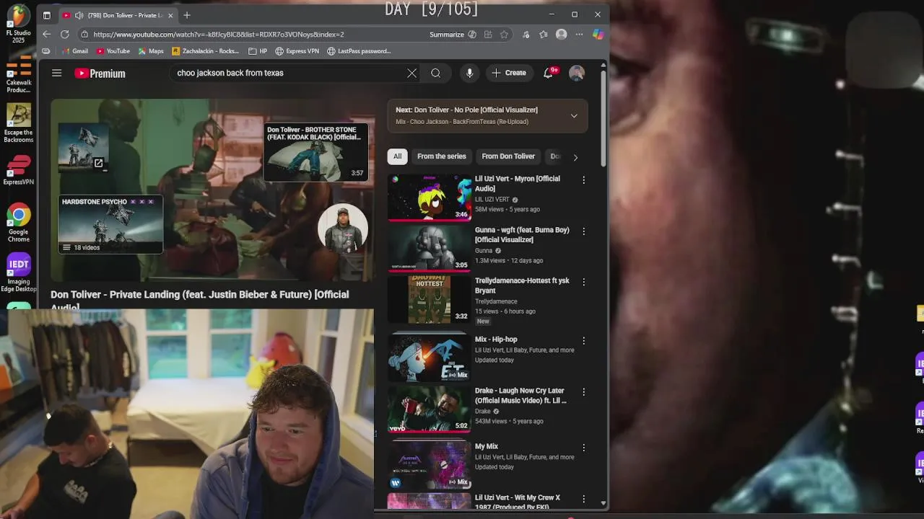The width and height of the screenshot is (924, 519).
Task: Open the Gmail bookmark
Action: coord(75,51)
